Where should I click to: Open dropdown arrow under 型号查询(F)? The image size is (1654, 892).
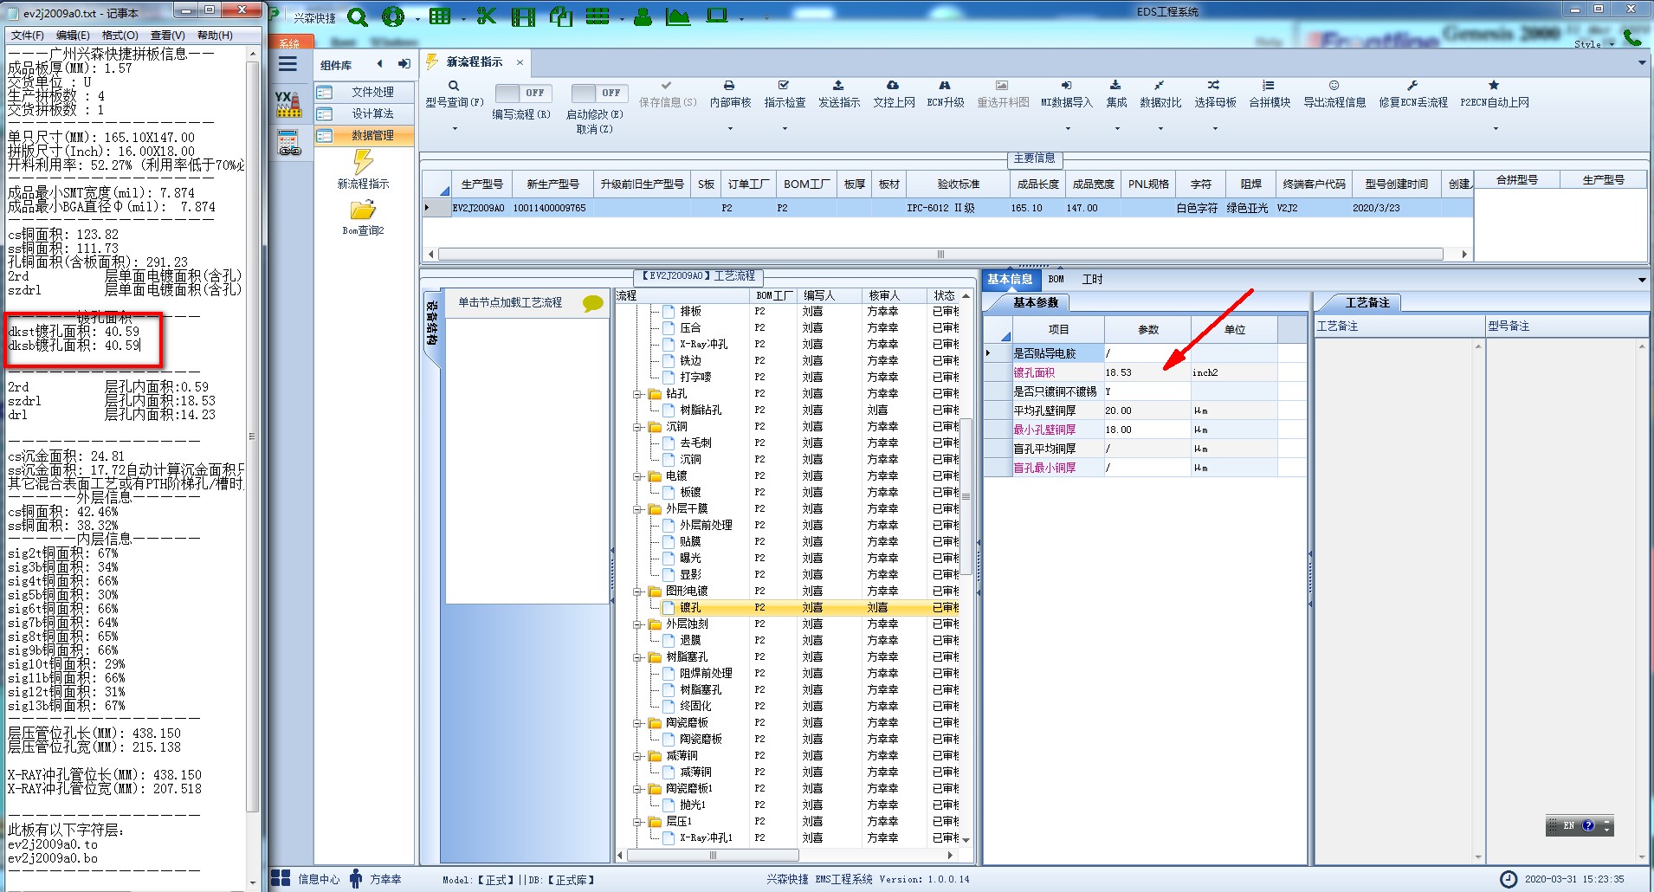(455, 129)
